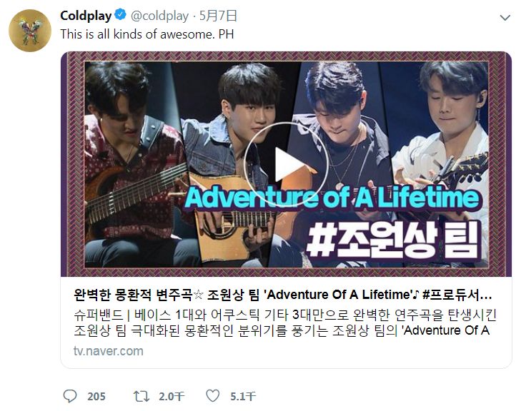Expand the tweet options chevron
The height and width of the screenshot is (411, 521).
[x=505, y=18]
